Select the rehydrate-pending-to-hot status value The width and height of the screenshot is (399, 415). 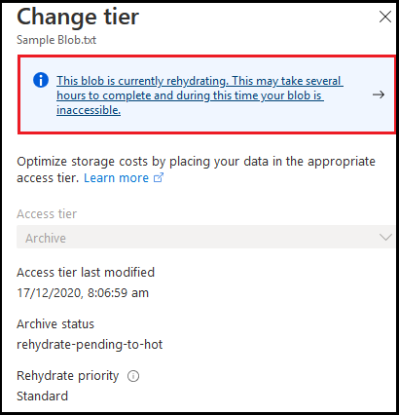point(90,345)
